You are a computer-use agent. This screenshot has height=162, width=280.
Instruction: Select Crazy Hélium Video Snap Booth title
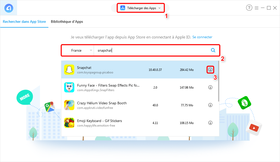point(102,103)
